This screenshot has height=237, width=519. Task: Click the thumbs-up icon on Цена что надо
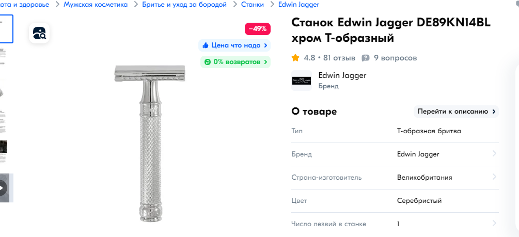coord(206,45)
